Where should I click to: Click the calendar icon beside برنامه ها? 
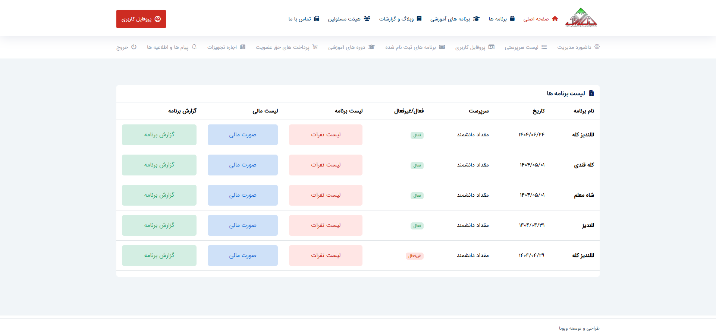tap(512, 19)
